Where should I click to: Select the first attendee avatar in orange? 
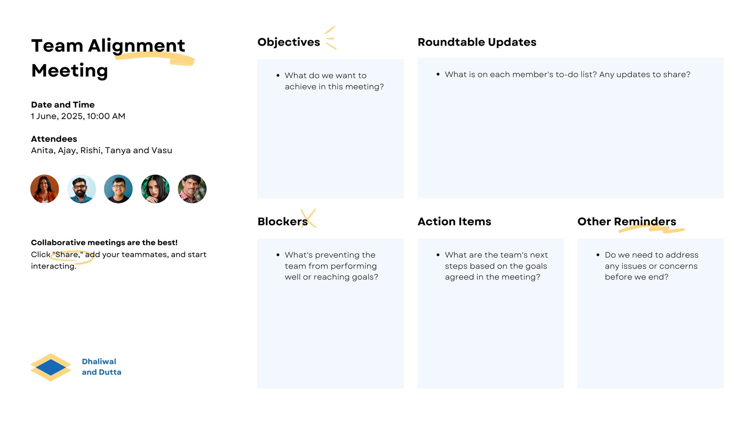[x=45, y=189]
